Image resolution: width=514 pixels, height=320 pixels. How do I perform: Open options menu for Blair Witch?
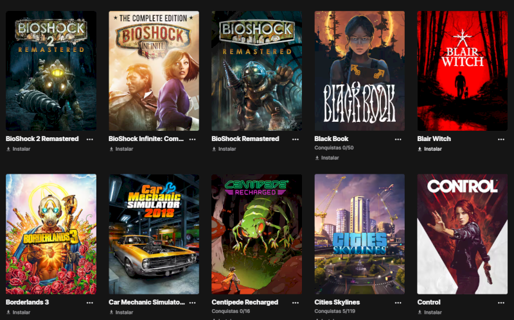[x=501, y=139]
